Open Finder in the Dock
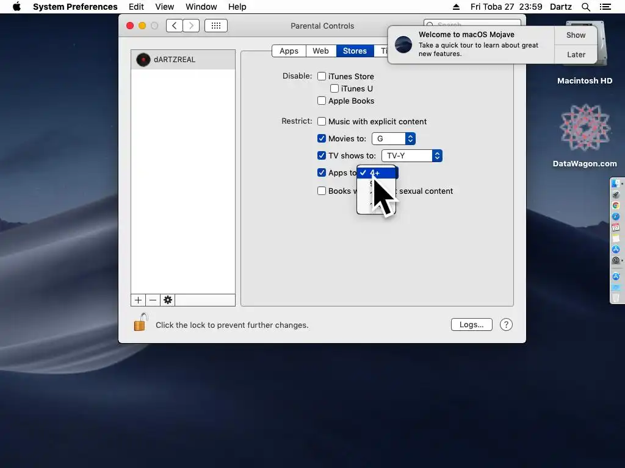625x468 pixels. tap(616, 183)
